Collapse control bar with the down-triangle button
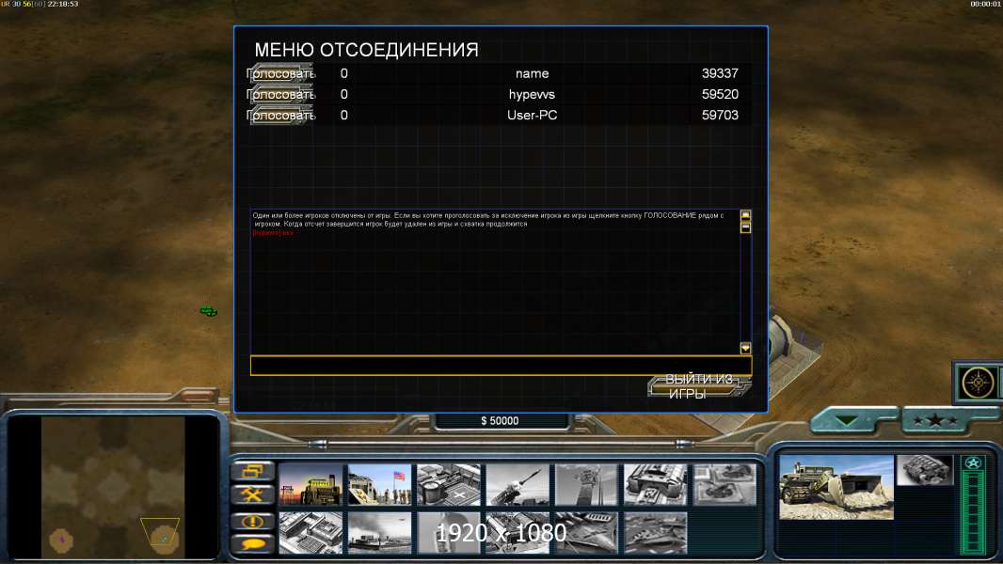 (x=847, y=421)
